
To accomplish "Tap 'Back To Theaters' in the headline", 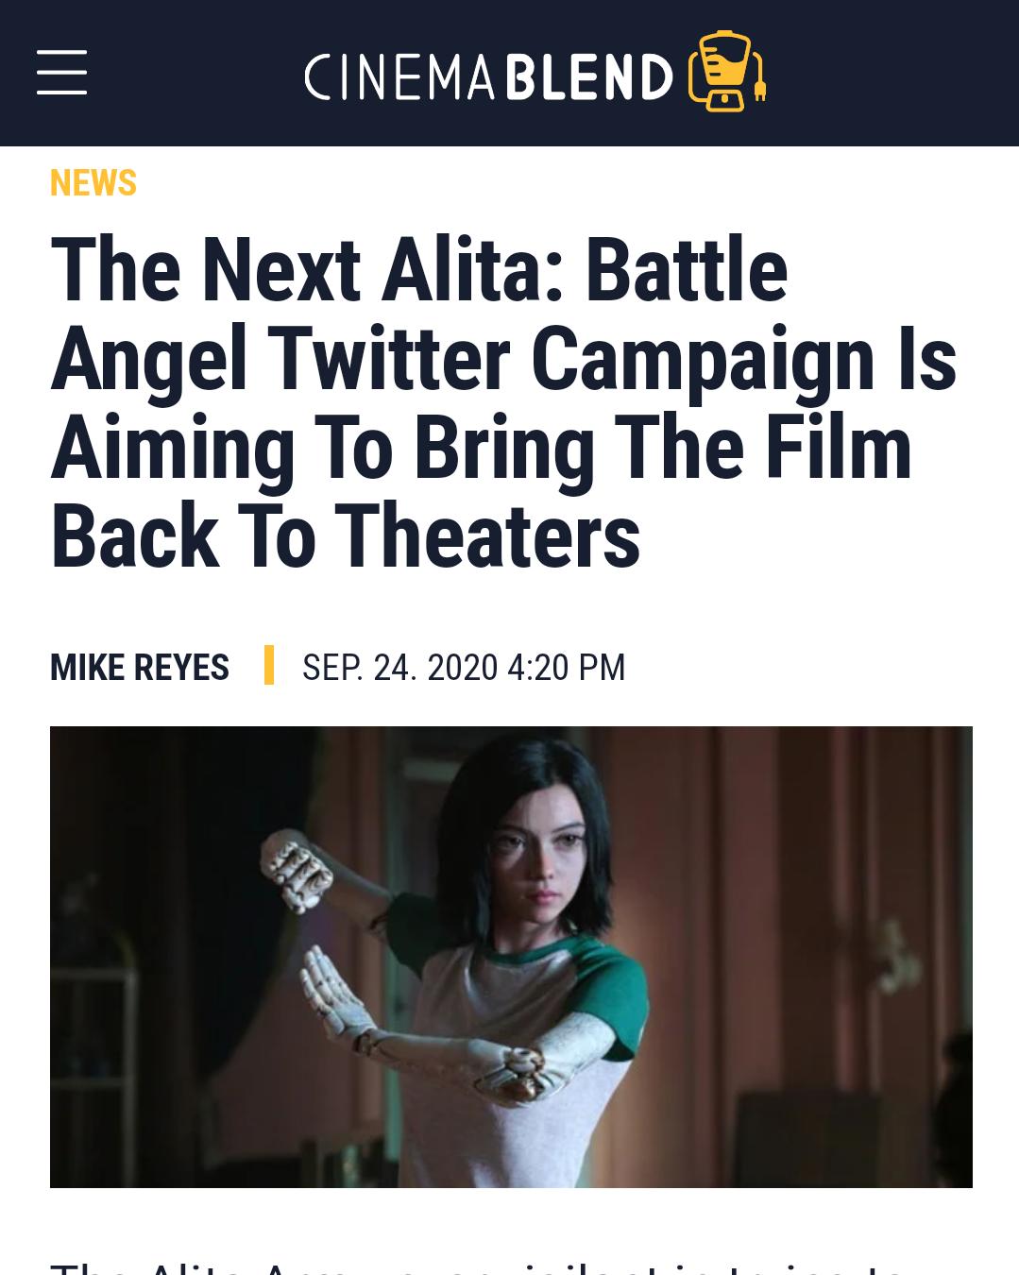I will 346,536.
